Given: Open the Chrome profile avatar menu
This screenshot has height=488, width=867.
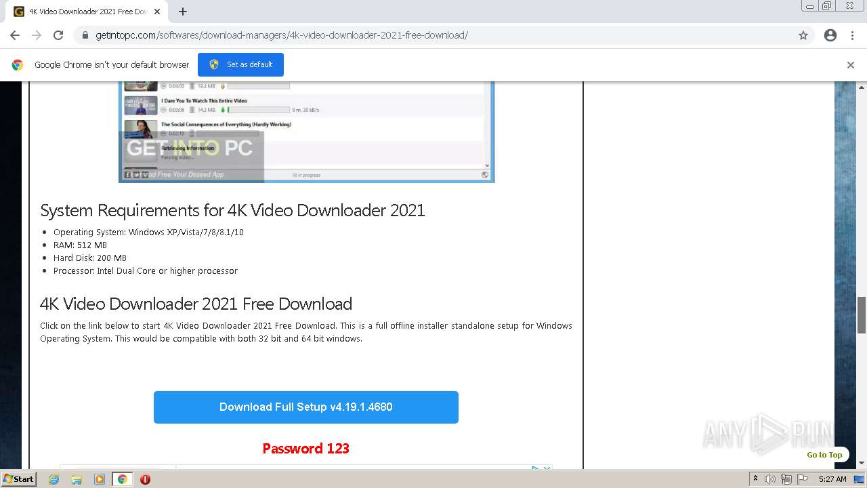Looking at the screenshot, I should pyautogui.click(x=830, y=35).
